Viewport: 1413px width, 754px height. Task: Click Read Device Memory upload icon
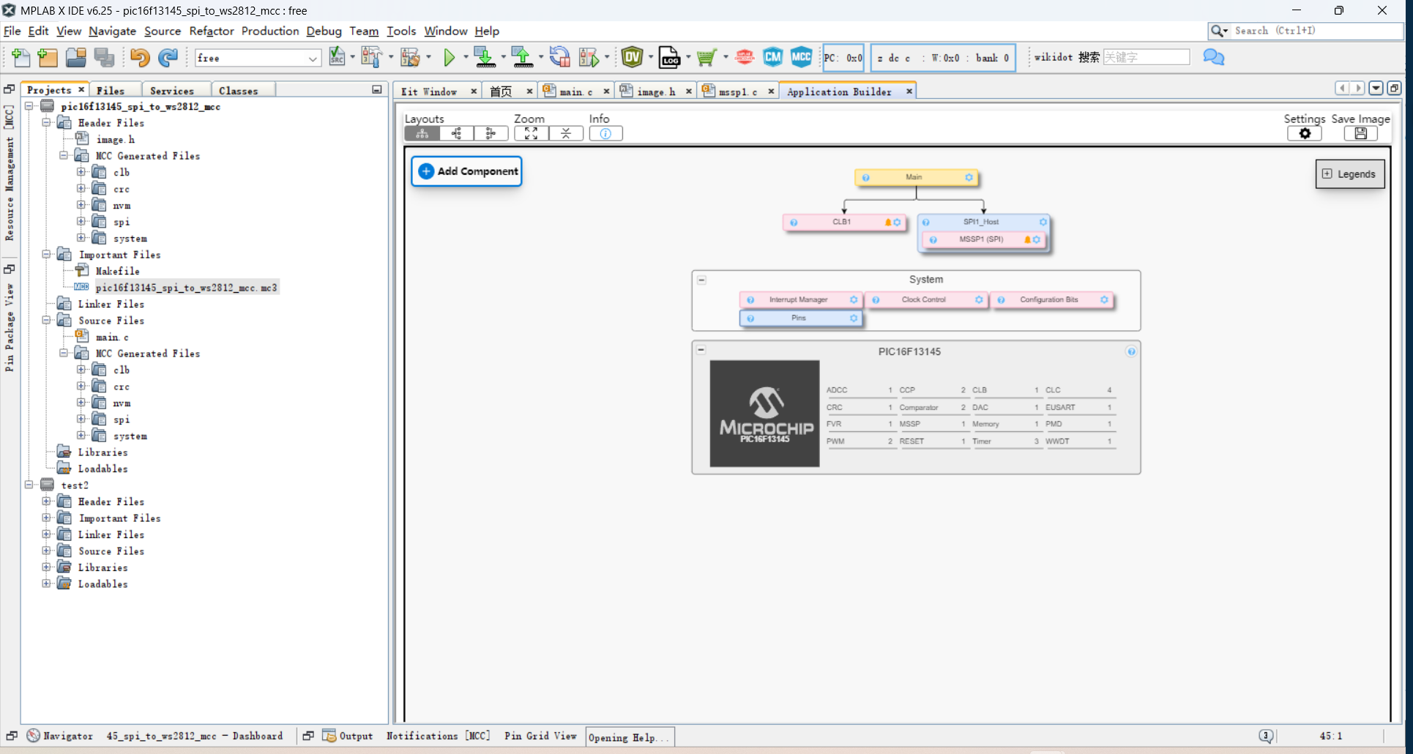click(x=522, y=56)
